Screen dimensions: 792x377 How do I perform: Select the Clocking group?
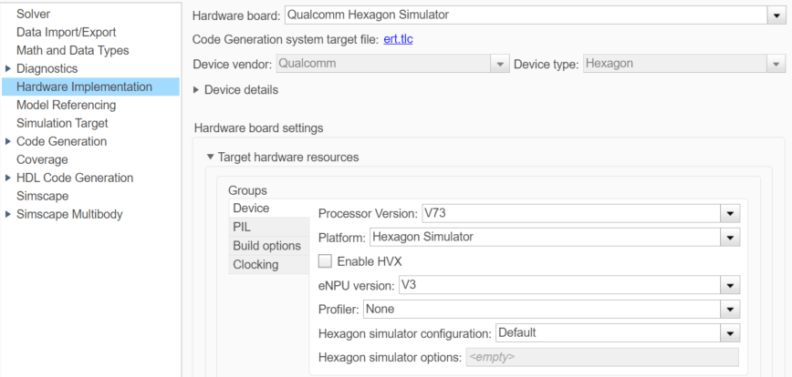(255, 265)
